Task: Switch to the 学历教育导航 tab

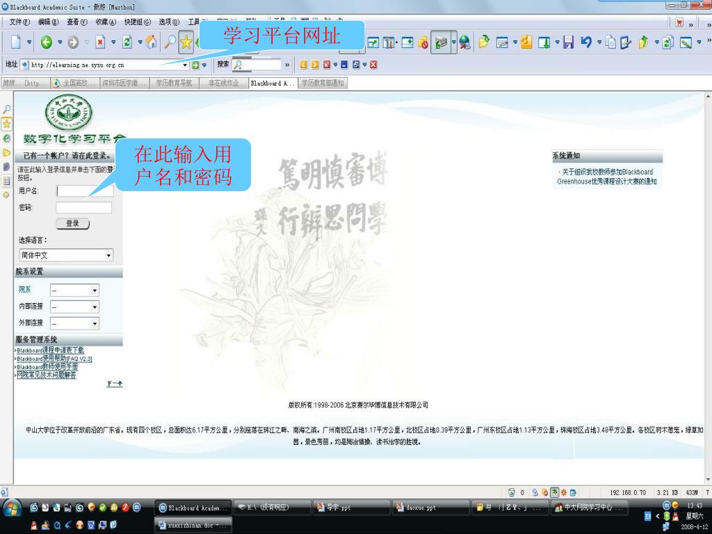Action: pos(174,83)
